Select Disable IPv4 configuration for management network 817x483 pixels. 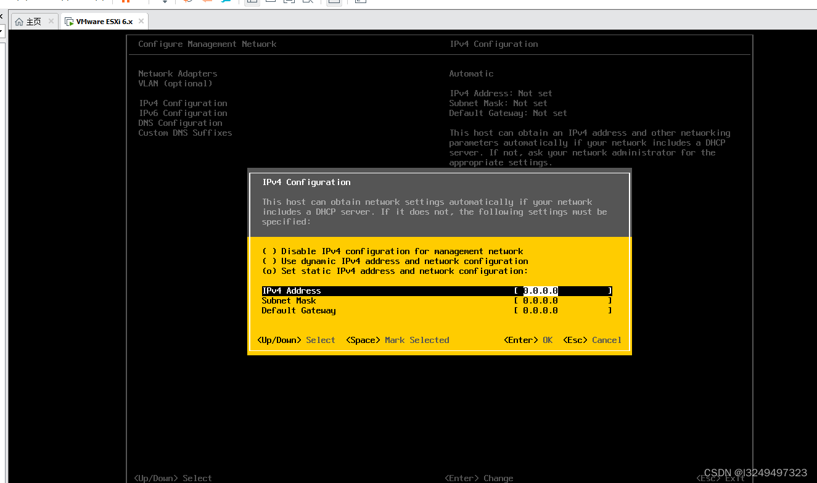point(392,252)
